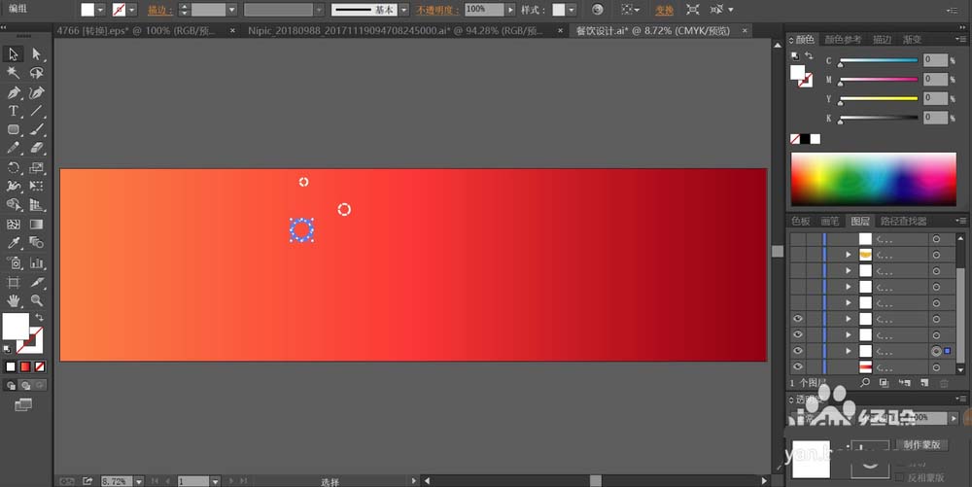The height and width of the screenshot is (487, 972).
Task: Activate the Shape Builder tool
Action: click(13, 205)
